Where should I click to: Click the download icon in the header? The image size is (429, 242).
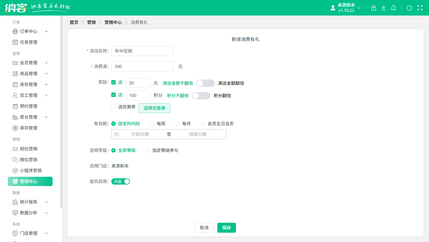click(x=383, y=8)
